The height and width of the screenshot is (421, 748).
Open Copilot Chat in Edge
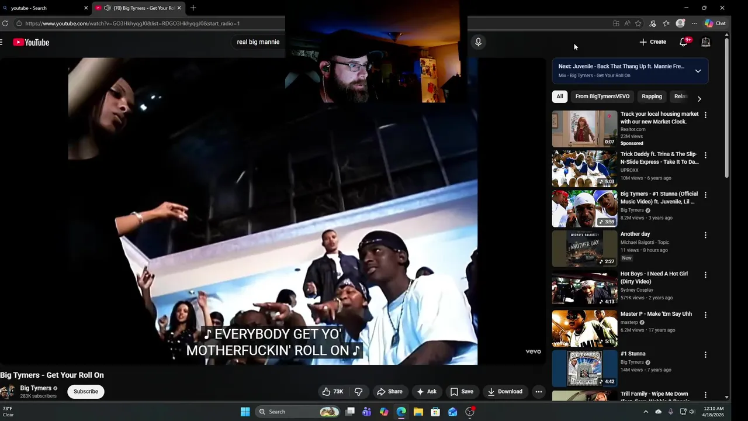click(x=715, y=23)
